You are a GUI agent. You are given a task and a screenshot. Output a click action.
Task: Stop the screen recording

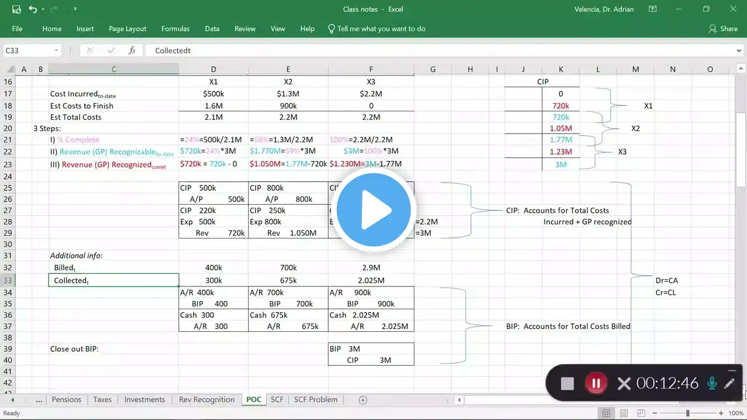click(x=567, y=383)
